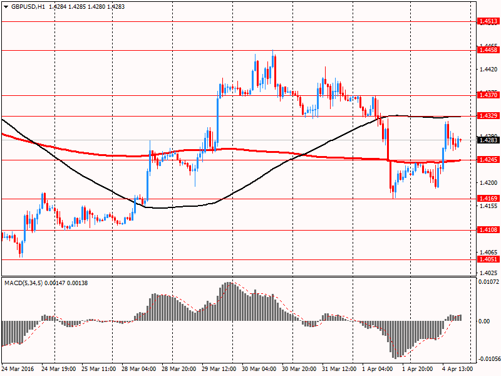Select the 1.4458 red price level label
The width and height of the screenshot is (501, 376).
tap(488, 50)
